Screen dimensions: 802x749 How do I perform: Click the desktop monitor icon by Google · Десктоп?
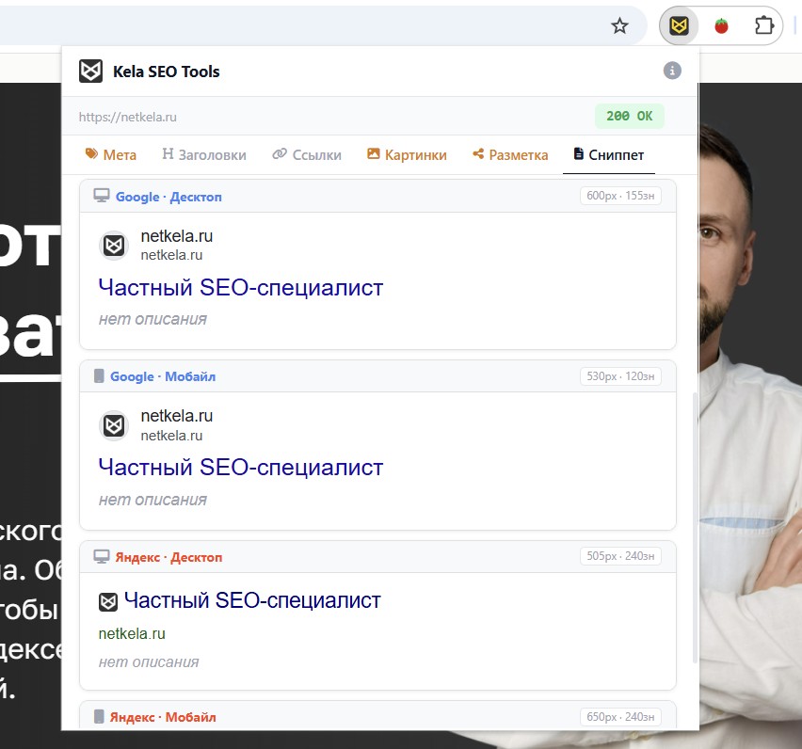click(x=102, y=196)
